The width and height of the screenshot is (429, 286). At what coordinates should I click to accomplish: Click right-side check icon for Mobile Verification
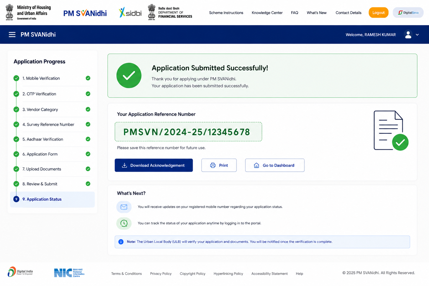[88, 78]
